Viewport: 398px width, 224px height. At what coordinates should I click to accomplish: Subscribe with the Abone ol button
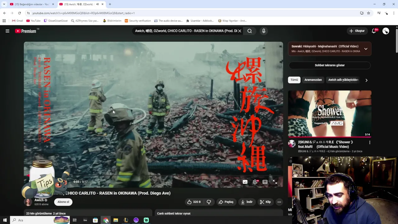click(63, 202)
